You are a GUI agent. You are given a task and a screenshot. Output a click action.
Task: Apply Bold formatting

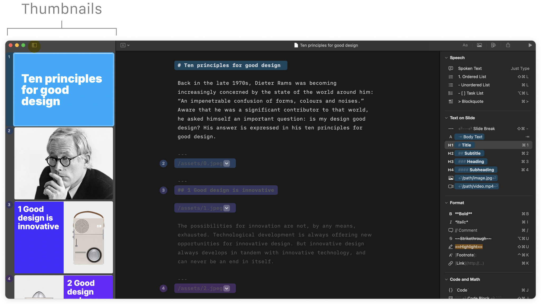coord(488,214)
